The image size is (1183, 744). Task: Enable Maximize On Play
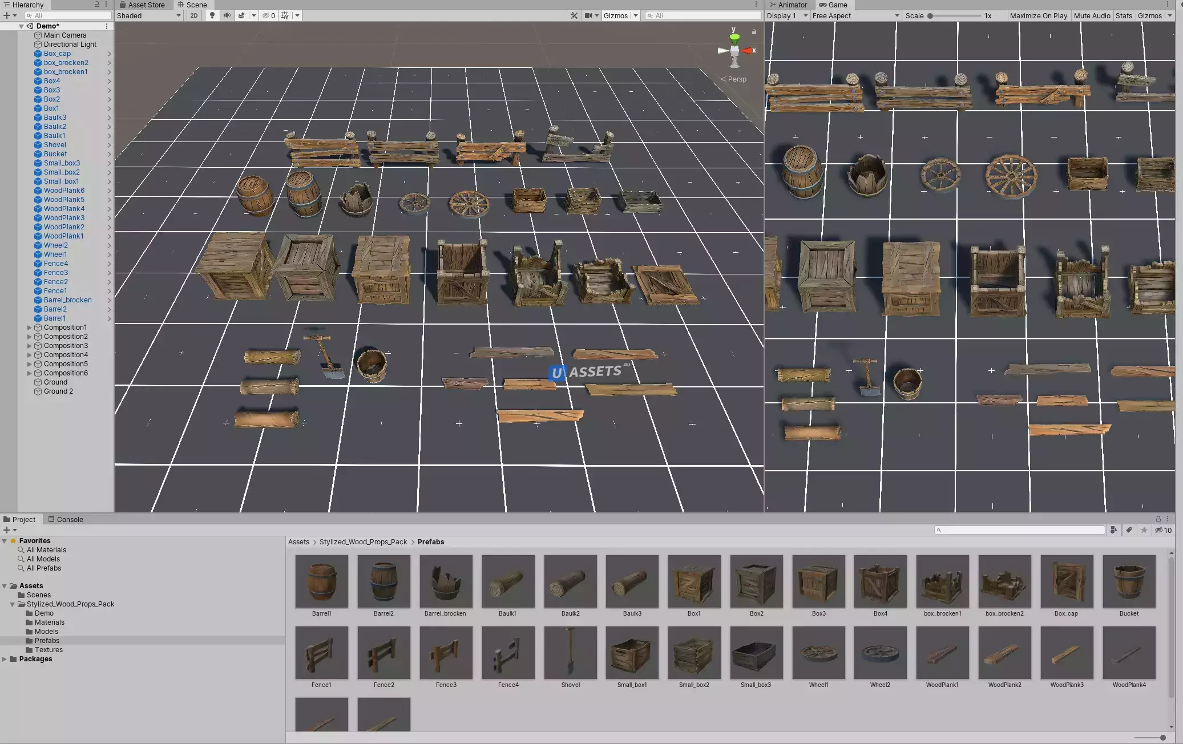1038,15
